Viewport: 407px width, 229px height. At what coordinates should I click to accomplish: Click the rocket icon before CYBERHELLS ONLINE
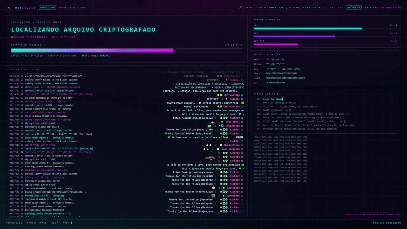pos(241,7)
